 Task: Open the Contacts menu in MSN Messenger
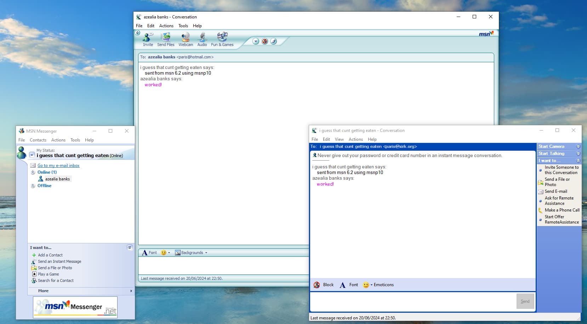point(38,140)
